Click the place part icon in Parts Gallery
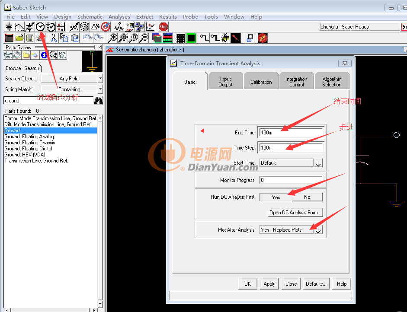 [x=8, y=55]
